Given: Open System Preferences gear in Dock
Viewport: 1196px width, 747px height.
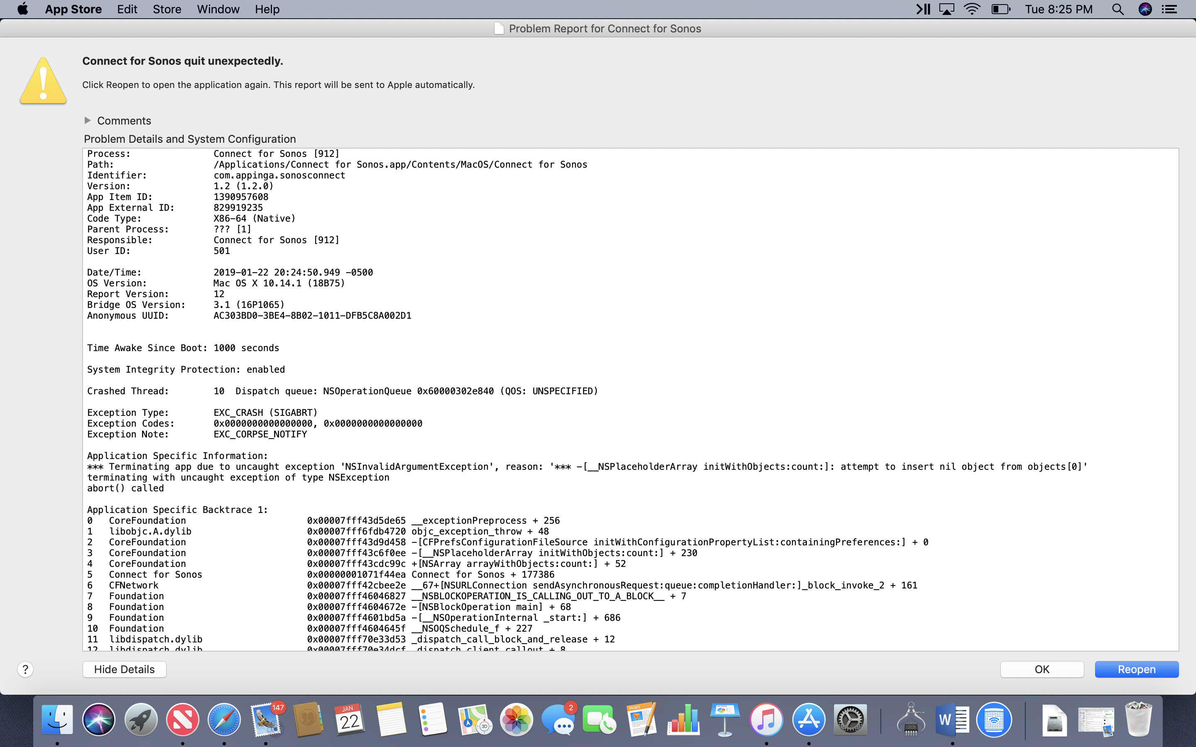Looking at the screenshot, I should (x=850, y=719).
